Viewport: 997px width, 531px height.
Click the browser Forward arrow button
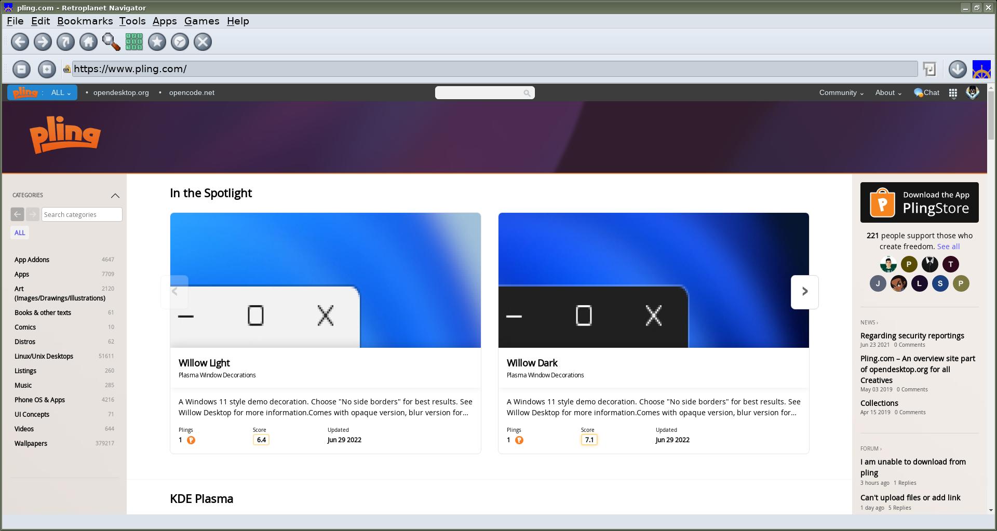click(x=43, y=42)
